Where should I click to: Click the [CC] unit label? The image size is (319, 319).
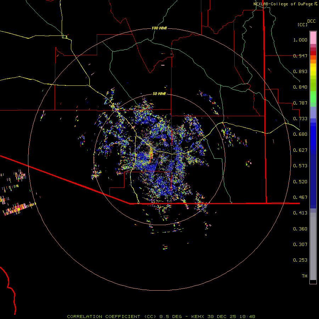pos(303,24)
